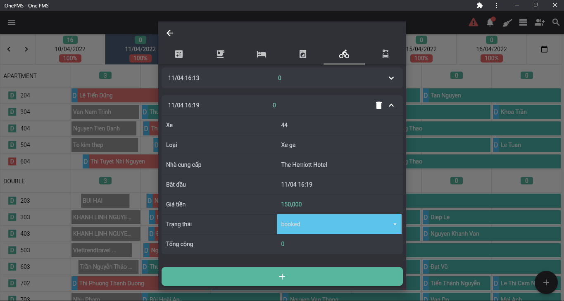Switch to the car transfer tab
This screenshot has width=564, height=301.
coord(386,54)
